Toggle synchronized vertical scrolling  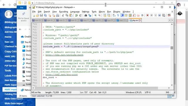click(105, 15)
